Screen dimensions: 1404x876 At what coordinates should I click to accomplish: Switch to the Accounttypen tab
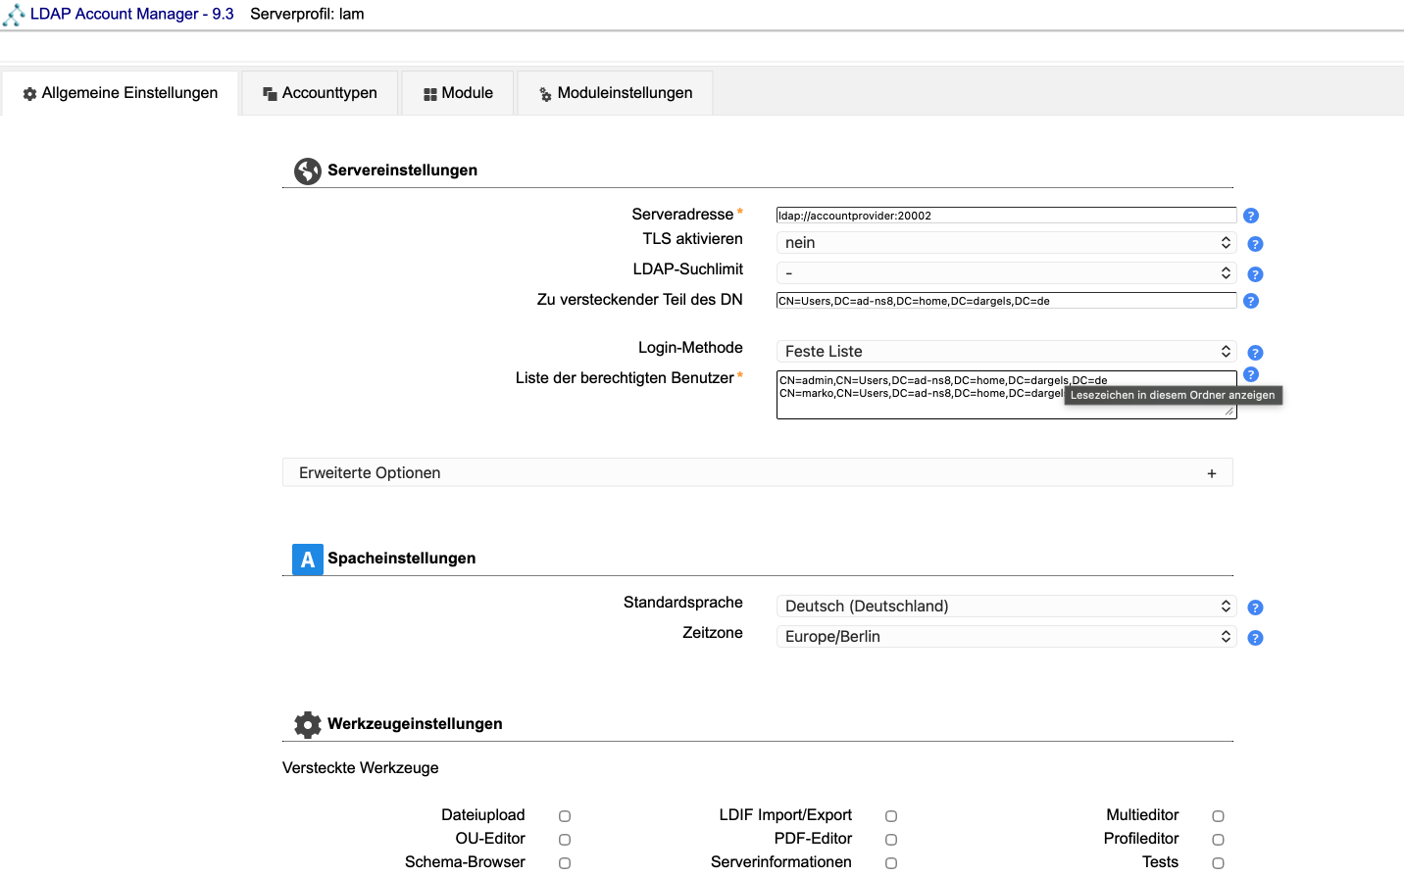(x=320, y=93)
